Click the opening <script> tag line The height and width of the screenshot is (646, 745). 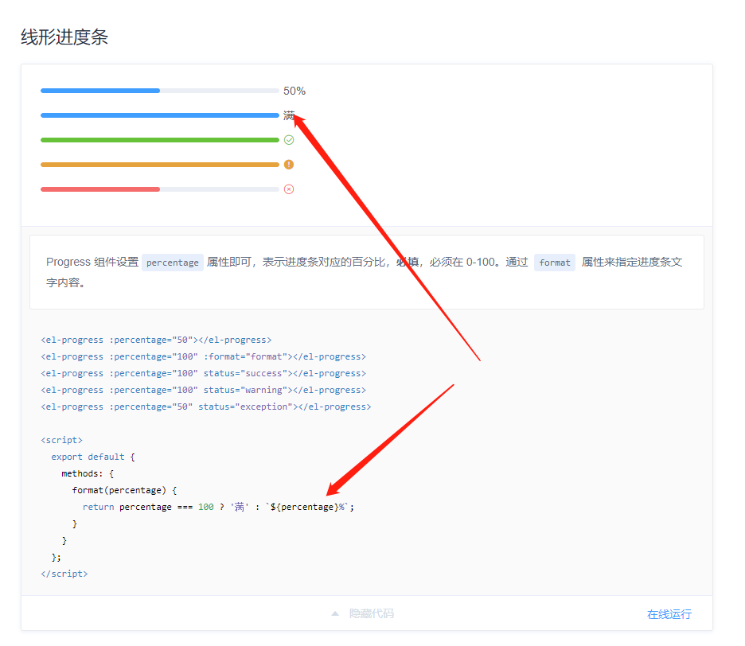(62, 440)
